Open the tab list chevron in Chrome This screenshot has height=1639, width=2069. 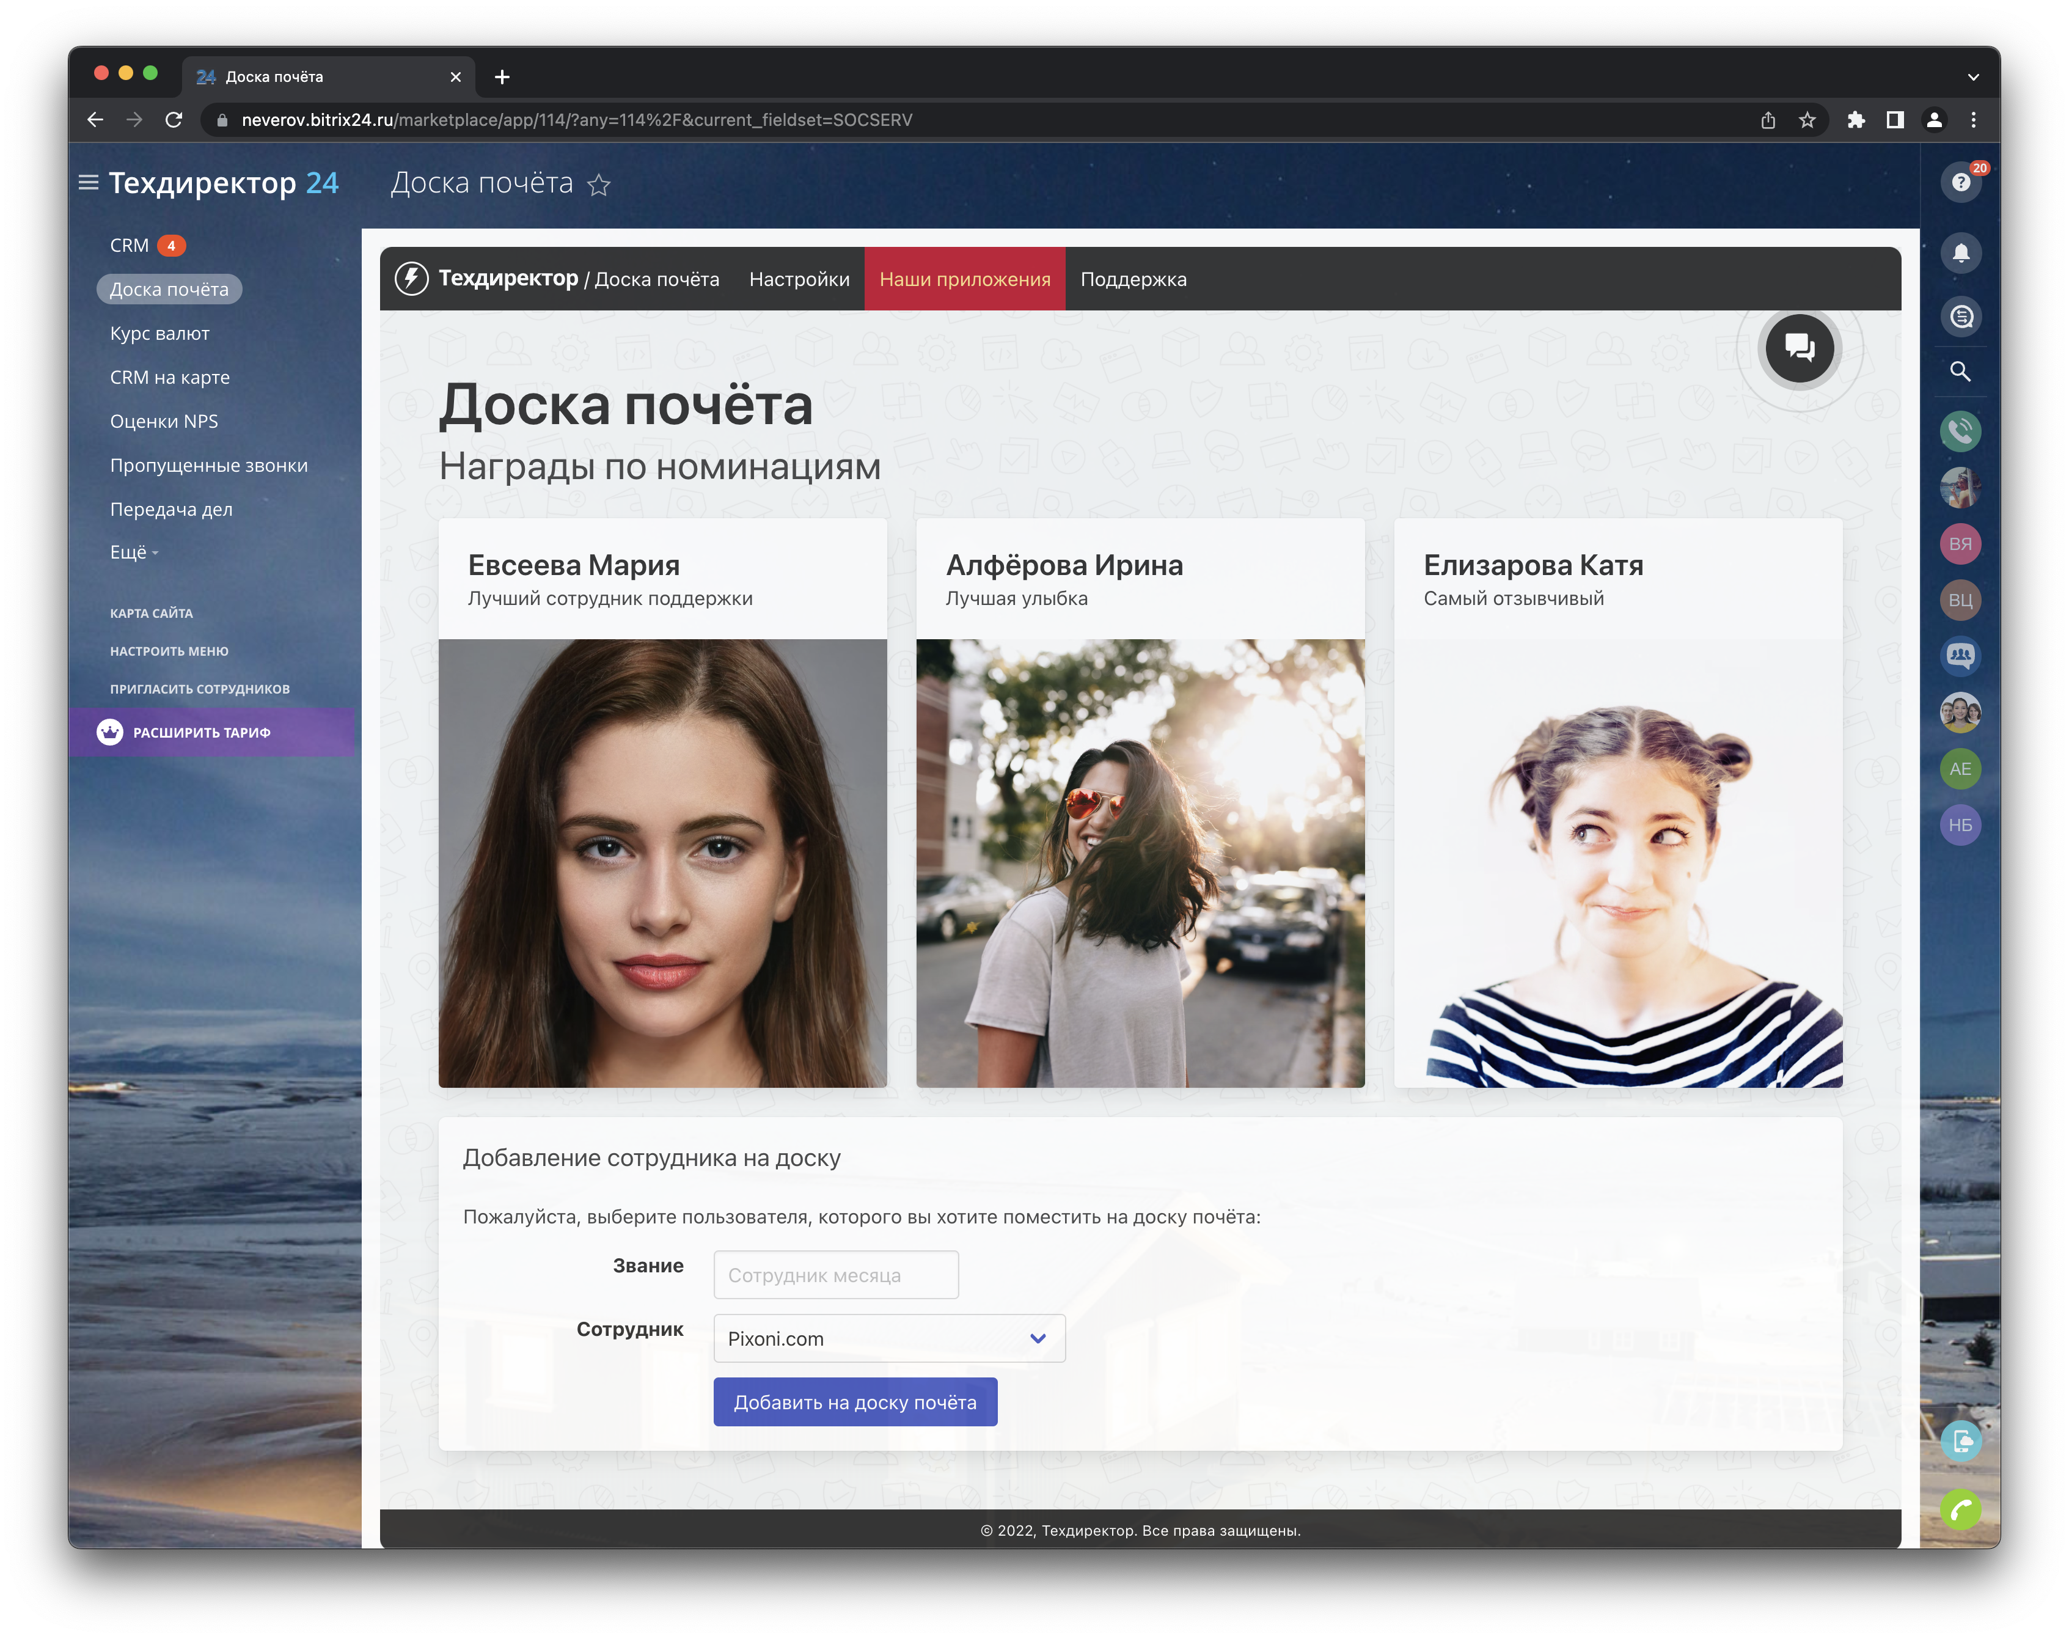click(x=1973, y=77)
